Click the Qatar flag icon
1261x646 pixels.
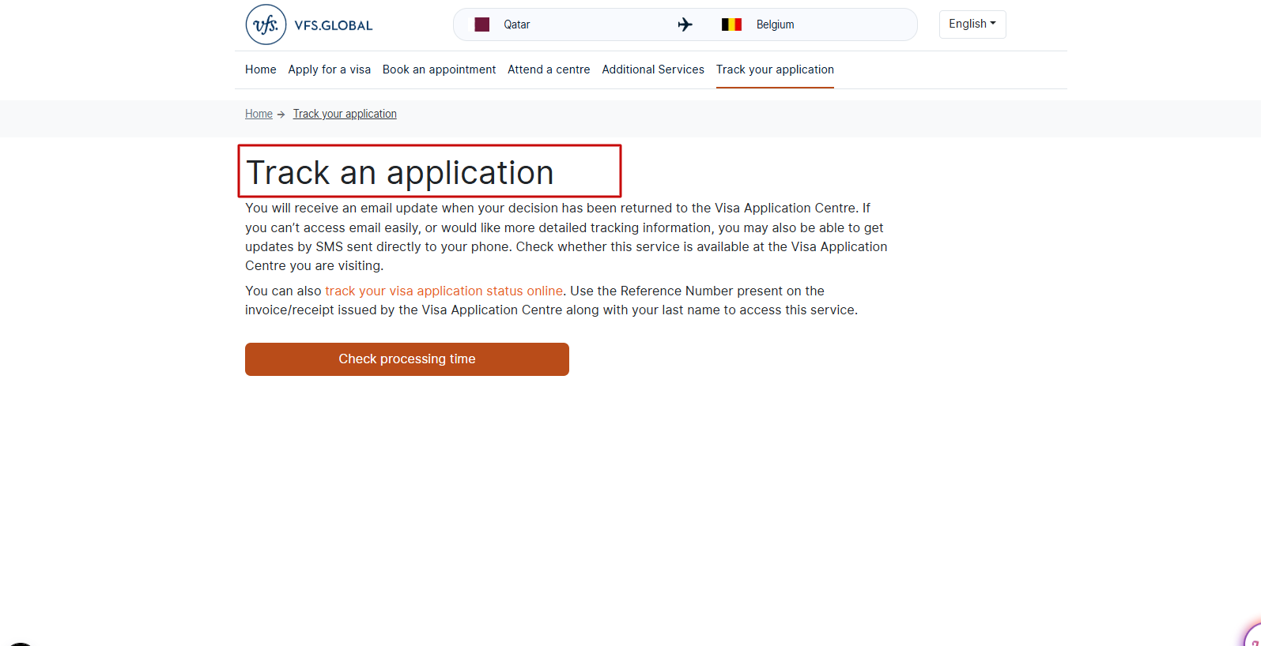click(x=482, y=24)
